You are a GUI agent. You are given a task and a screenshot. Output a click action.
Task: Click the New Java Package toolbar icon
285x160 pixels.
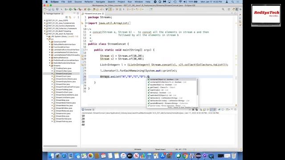(85, 9)
